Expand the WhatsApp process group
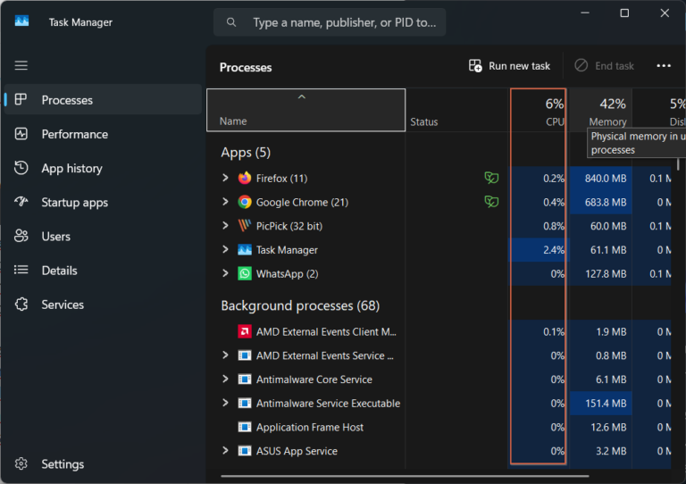Image resolution: width=686 pixels, height=484 pixels. 226,273
